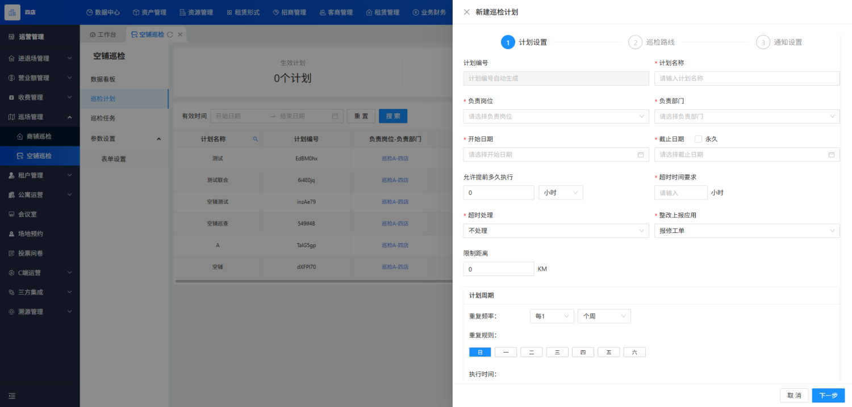Screen dimensions: 852x407
Task: Open 客商管理 in the top navigation
Action: (336, 12)
